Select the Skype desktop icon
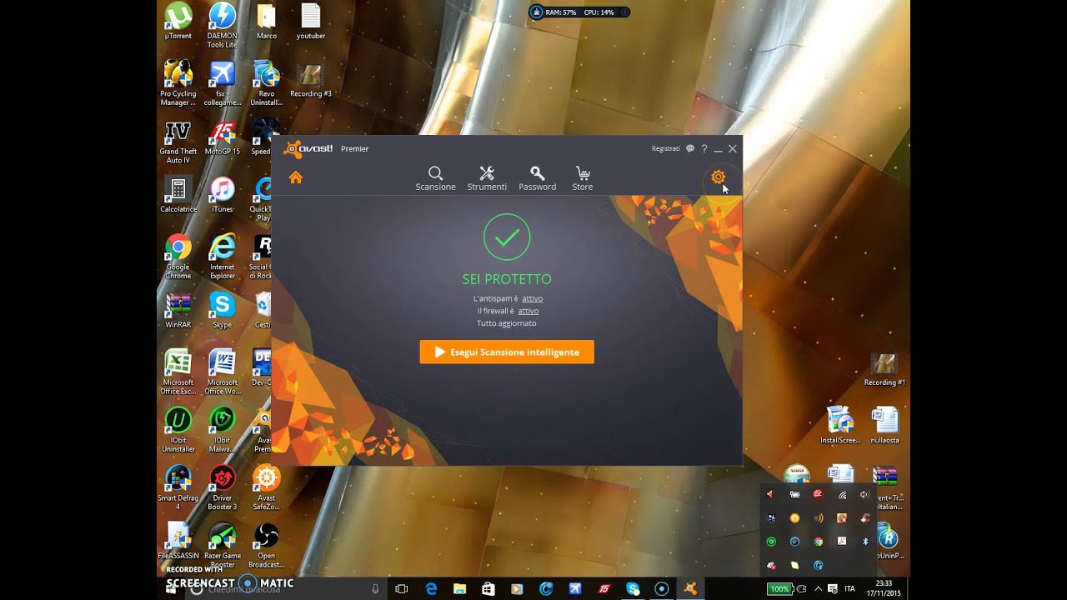Screen dimensions: 1067x600 coord(222,311)
